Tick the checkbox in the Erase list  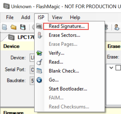(x=118, y=67)
